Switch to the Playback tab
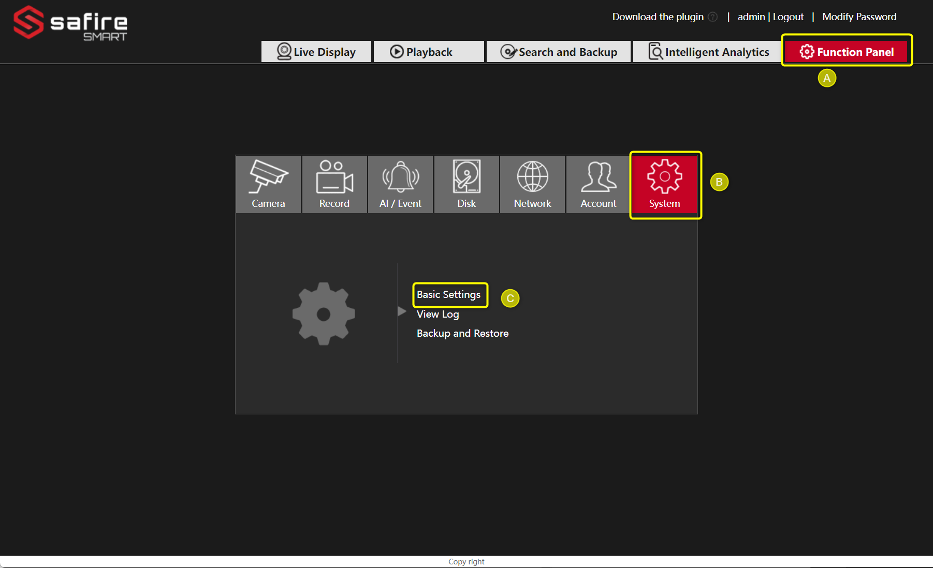The width and height of the screenshot is (933, 568). point(429,52)
